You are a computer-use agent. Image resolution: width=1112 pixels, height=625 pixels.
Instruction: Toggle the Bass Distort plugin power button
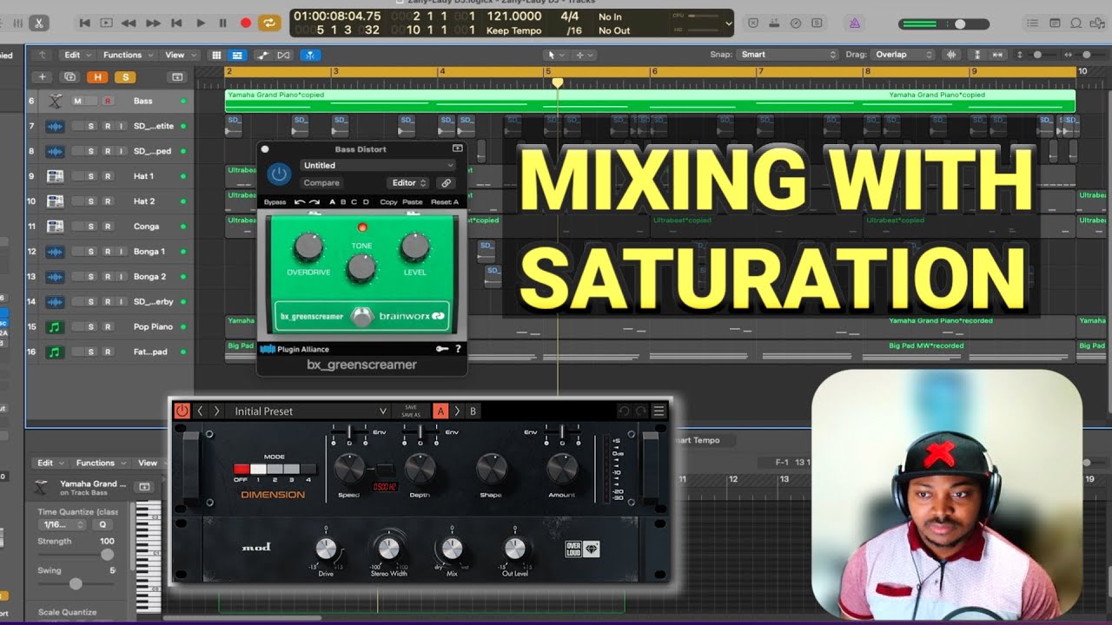coord(278,174)
